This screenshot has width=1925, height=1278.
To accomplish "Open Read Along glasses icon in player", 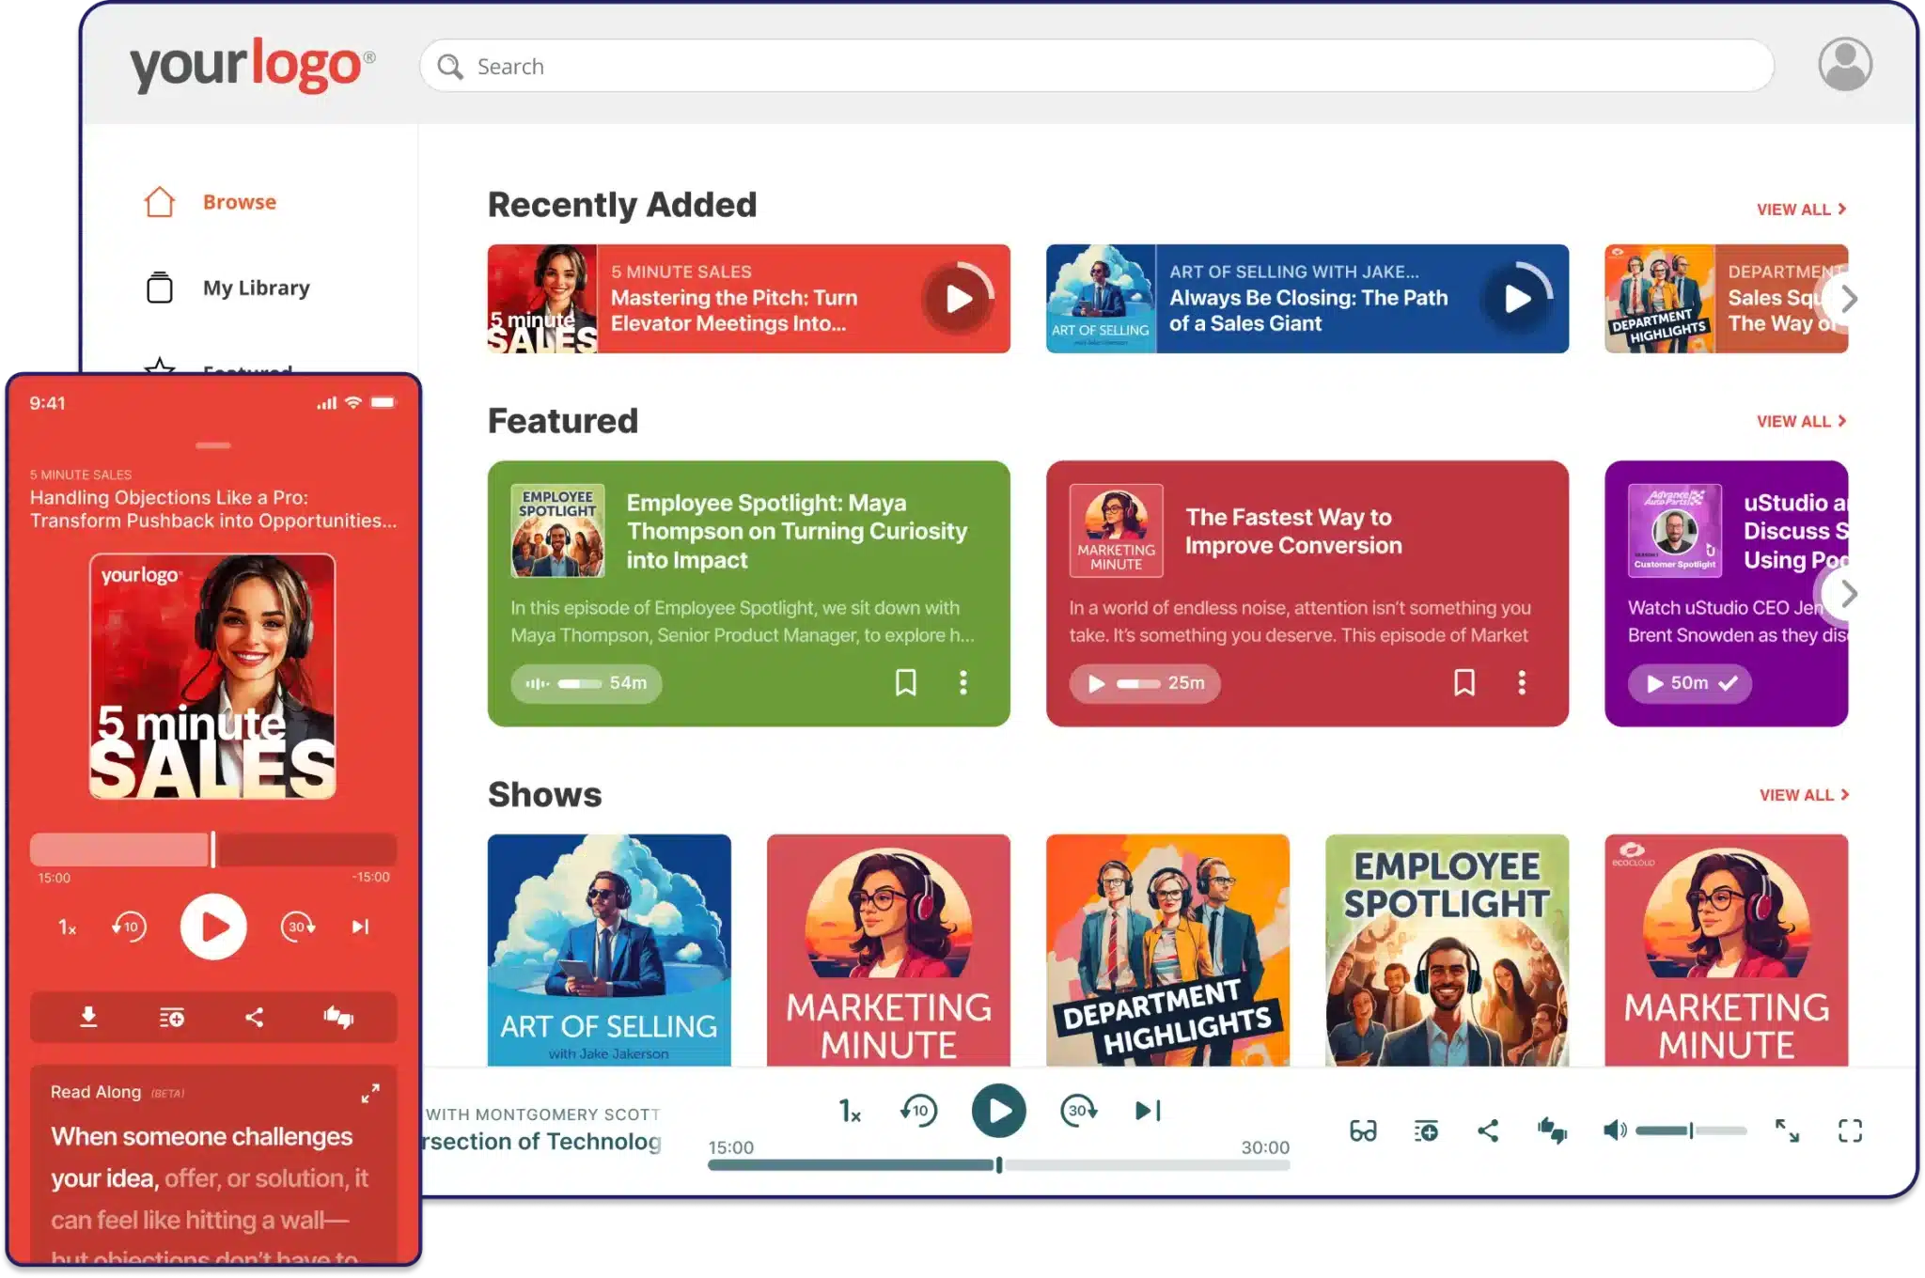I will click(x=1363, y=1130).
